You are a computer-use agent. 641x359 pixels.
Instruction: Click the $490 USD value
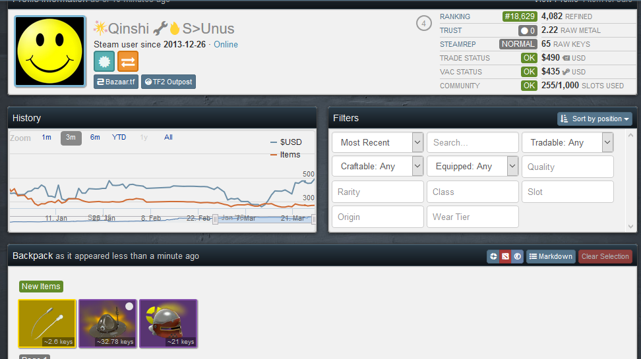(563, 58)
